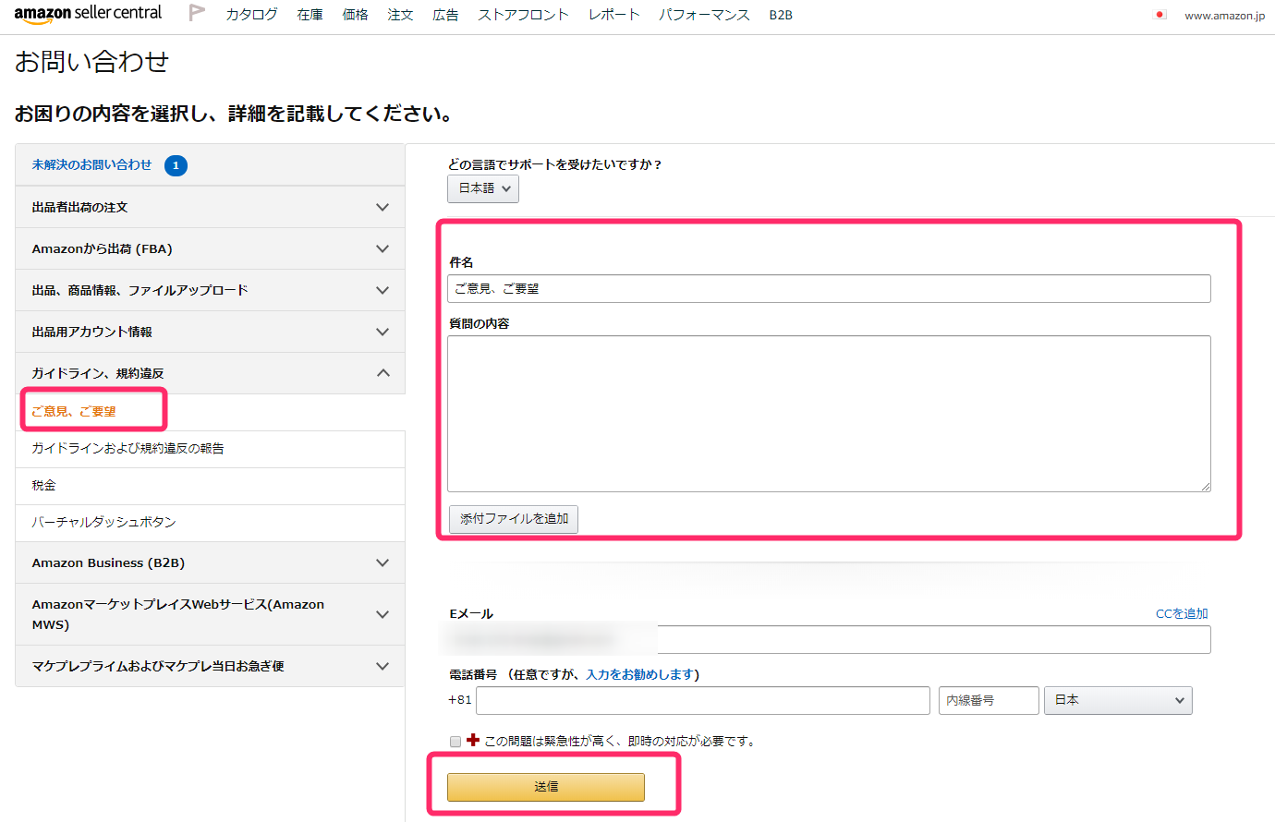Click the 添付ファイルを追加 button
Viewport: 1275px width, 822px height.
(514, 519)
